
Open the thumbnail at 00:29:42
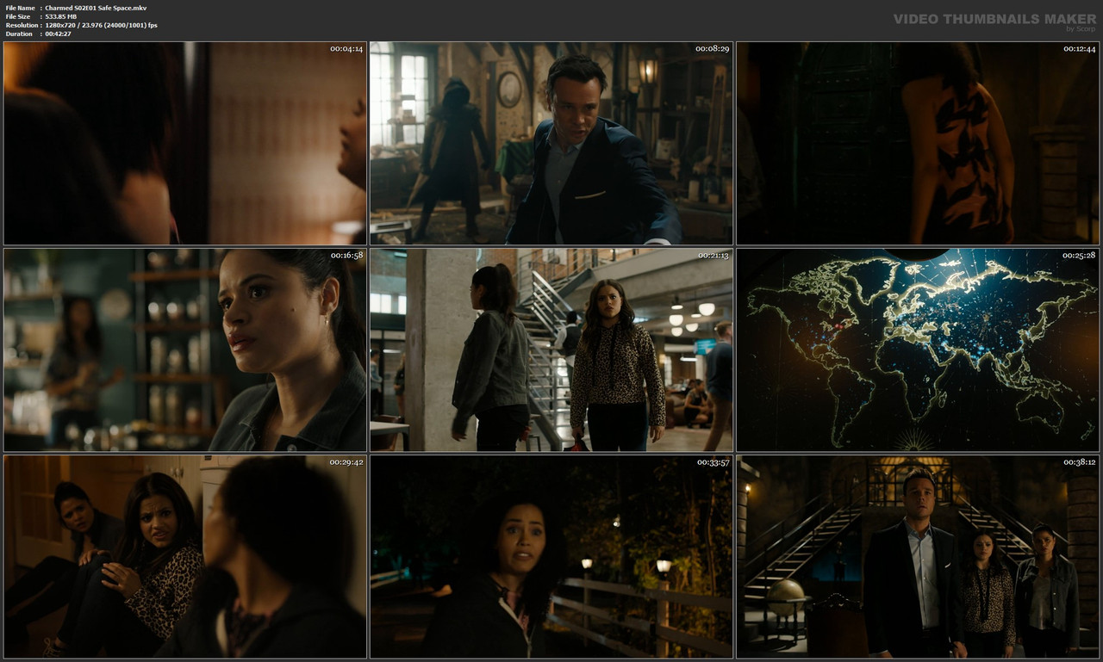tap(185, 557)
